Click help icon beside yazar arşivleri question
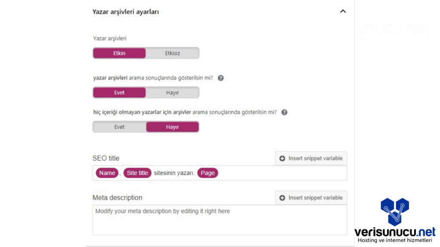This screenshot has height=247, width=440. pyautogui.click(x=220, y=78)
